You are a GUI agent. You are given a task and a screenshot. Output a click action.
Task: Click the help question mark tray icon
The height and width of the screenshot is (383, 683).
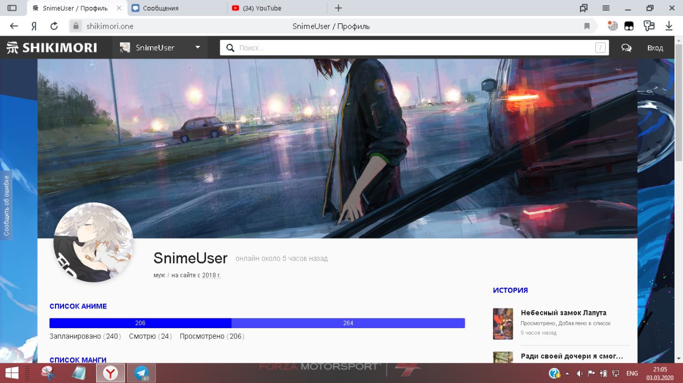(x=554, y=373)
